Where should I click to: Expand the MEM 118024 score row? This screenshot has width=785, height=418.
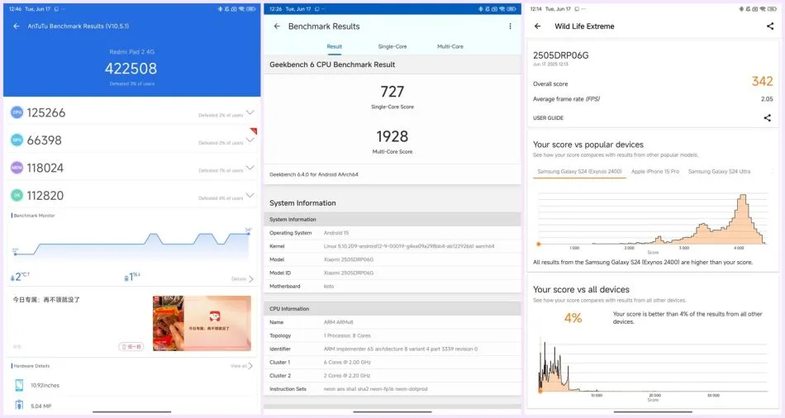(x=250, y=167)
